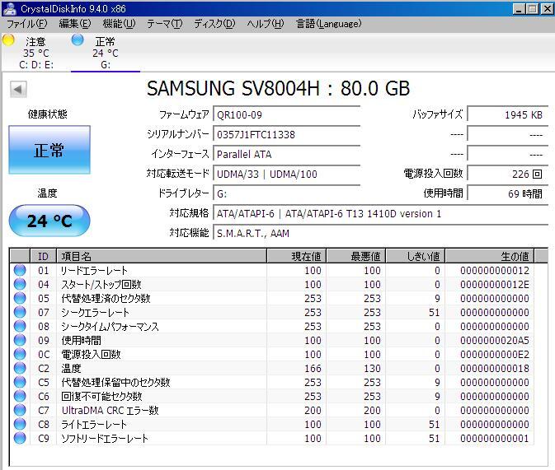
Task: Click the しきい値 column header
Action: [x=415, y=256]
